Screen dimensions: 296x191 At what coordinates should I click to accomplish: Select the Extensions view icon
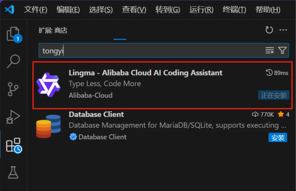click(x=14, y=145)
